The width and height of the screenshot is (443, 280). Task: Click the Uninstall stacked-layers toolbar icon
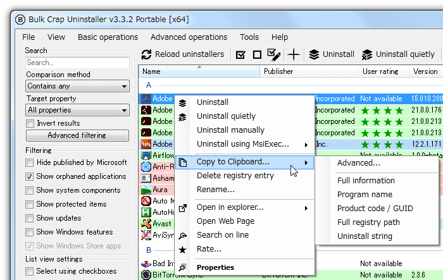coord(314,54)
